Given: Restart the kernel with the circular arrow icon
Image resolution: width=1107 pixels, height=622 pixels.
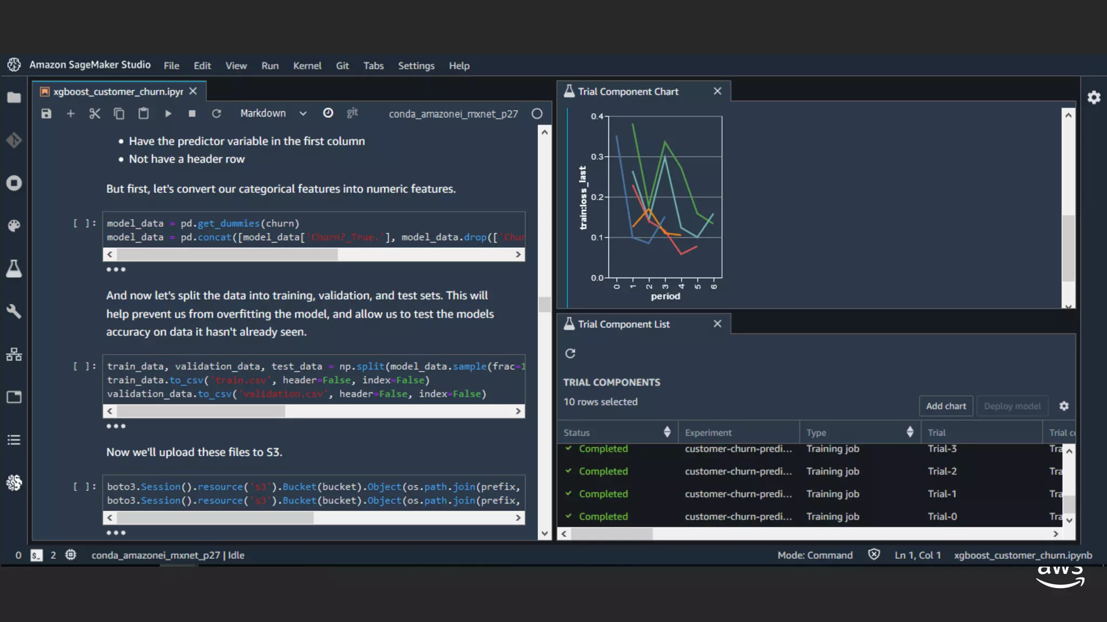Looking at the screenshot, I should point(216,113).
